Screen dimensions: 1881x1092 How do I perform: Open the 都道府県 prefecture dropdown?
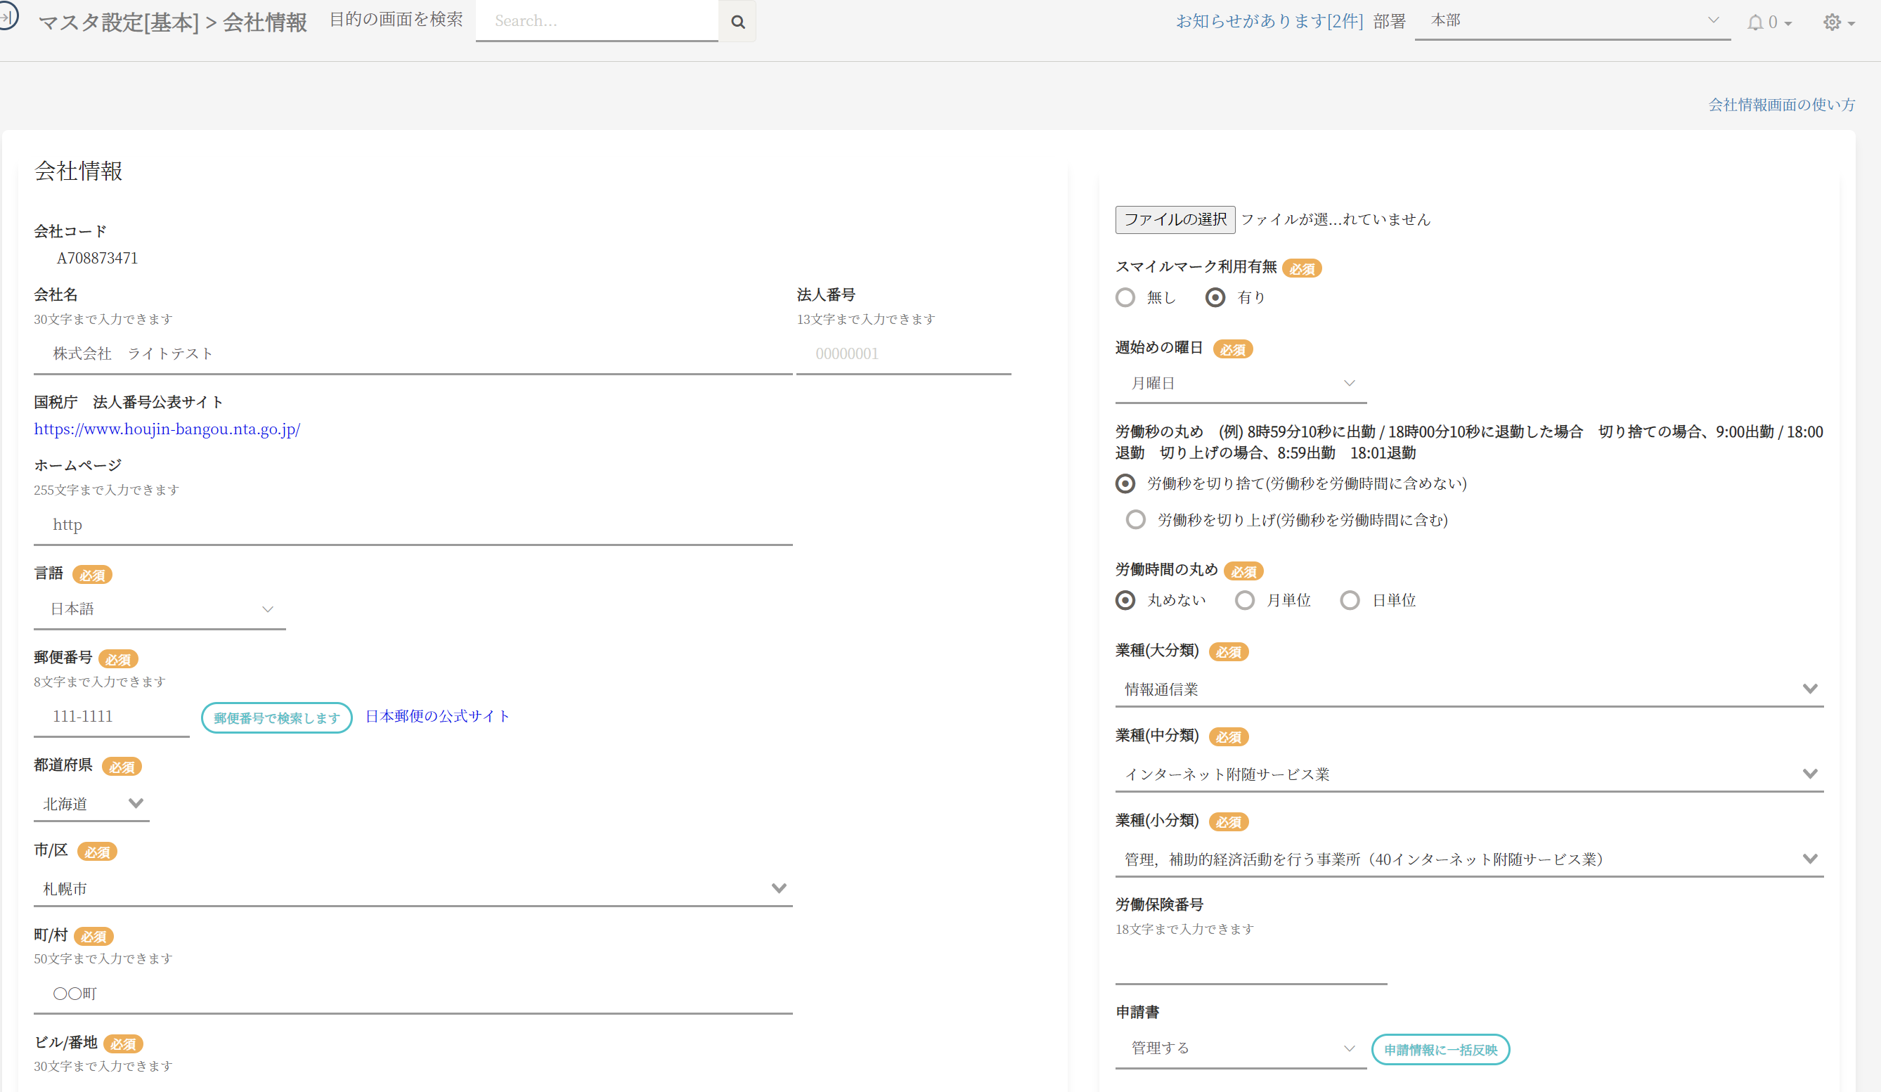click(x=92, y=805)
